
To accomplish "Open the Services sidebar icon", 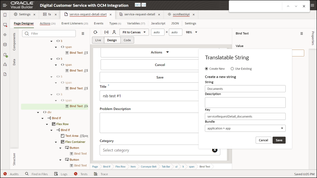I will (x=5, y=35).
